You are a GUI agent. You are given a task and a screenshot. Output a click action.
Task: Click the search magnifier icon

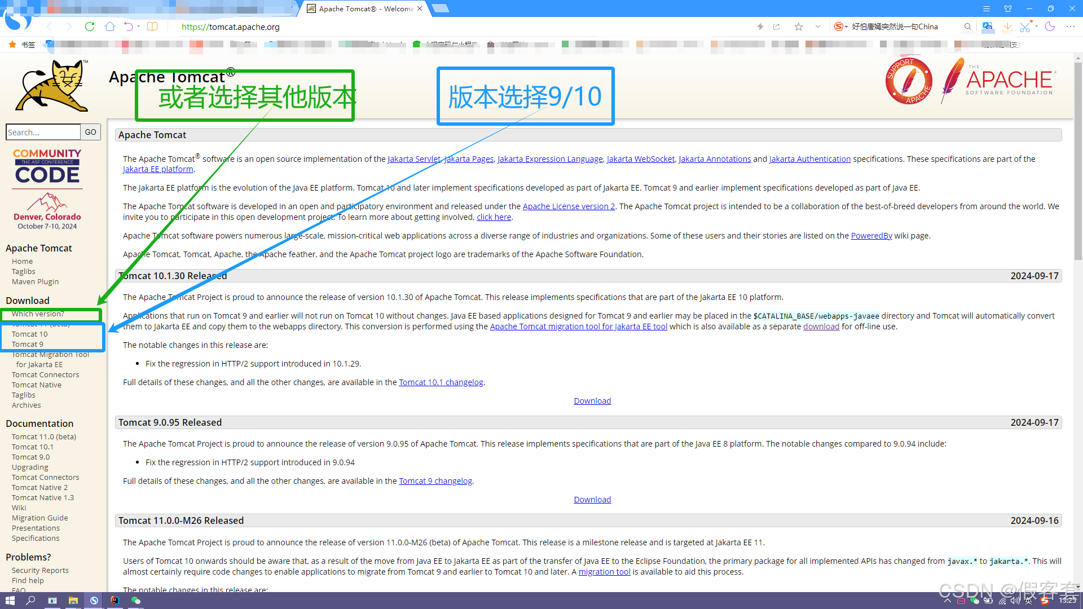(x=968, y=27)
